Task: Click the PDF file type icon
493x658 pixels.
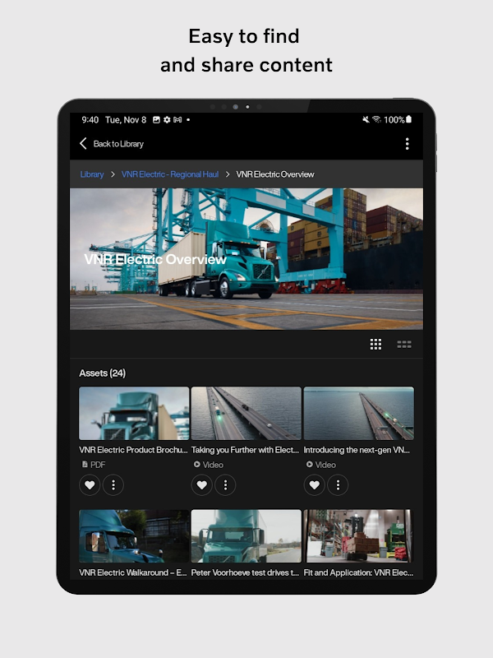Action: click(85, 464)
